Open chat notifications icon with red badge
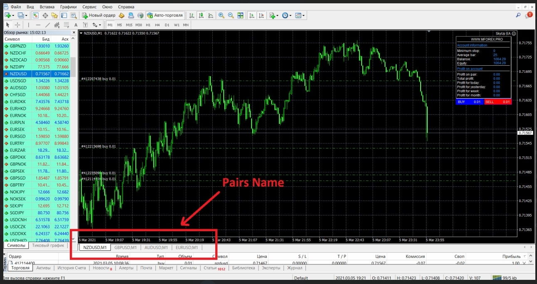Image resolution: width=537 pixels, height=284 pixels. (529, 15)
